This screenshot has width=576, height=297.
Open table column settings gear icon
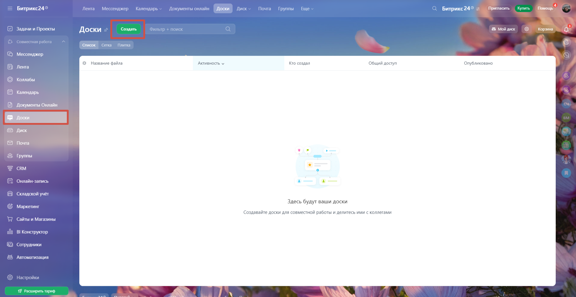click(84, 63)
